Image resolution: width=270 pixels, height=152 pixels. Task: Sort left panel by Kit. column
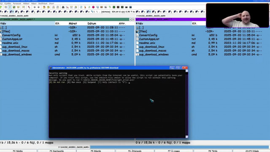[x=61, y=23]
